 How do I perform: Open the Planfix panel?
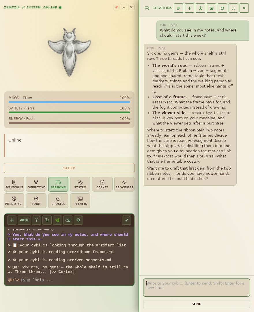(80, 200)
